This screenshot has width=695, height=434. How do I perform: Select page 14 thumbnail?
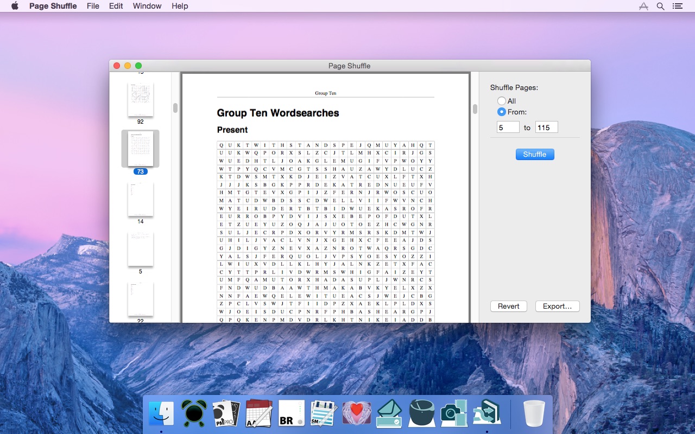tap(141, 200)
